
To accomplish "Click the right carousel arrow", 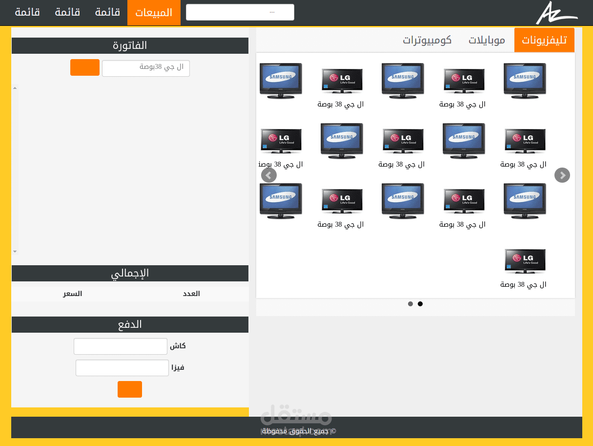I will pyautogui.click(x=562, y=175).
